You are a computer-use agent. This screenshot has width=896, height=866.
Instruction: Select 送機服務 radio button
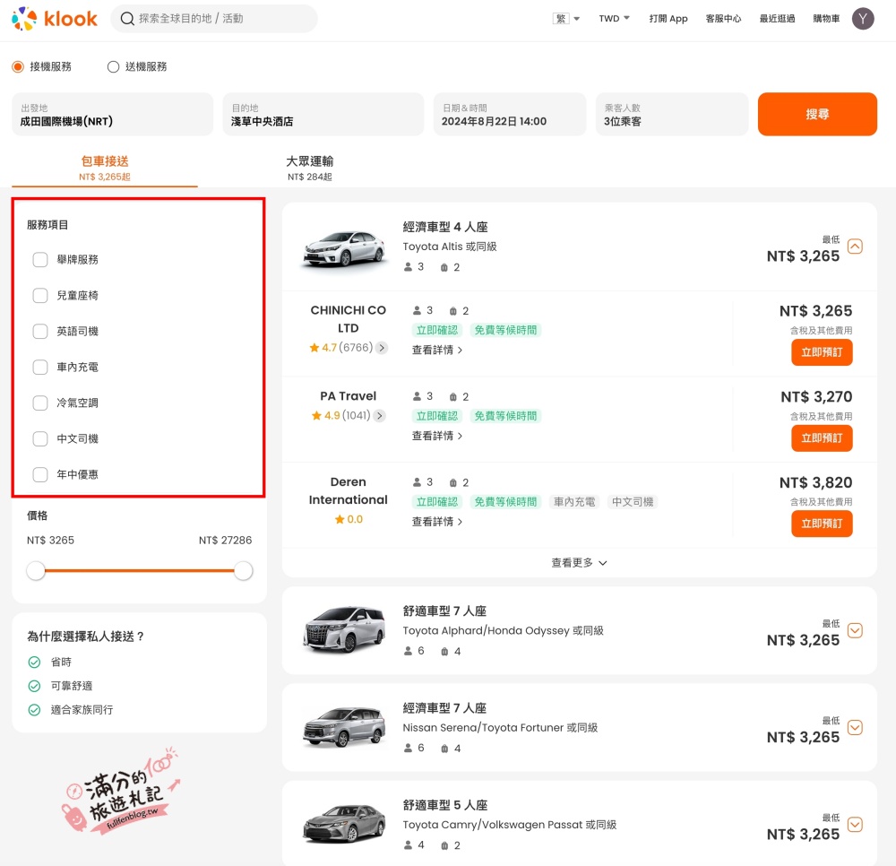point(113,67)
